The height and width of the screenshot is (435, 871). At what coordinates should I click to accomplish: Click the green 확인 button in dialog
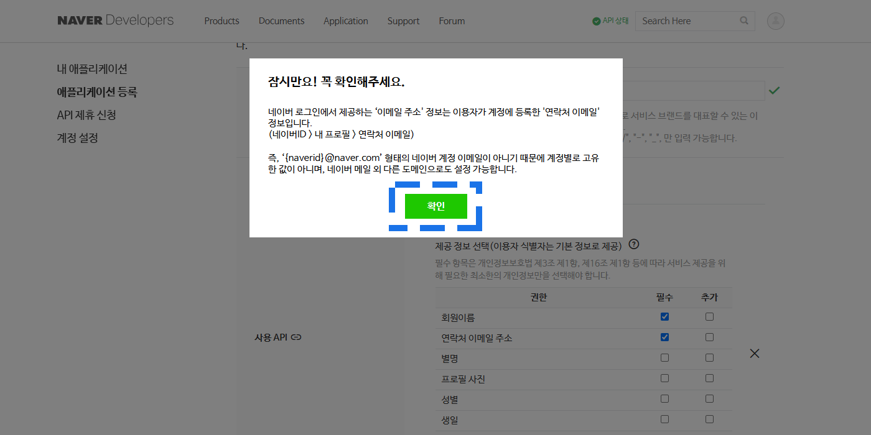coord(435,206)
